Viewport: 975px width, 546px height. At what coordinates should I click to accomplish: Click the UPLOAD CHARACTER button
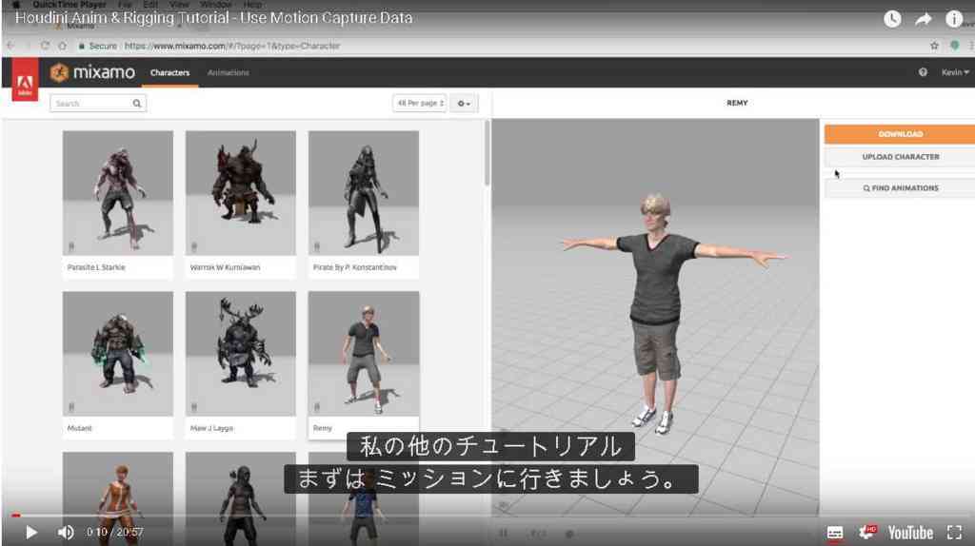[x=900, y=157]
